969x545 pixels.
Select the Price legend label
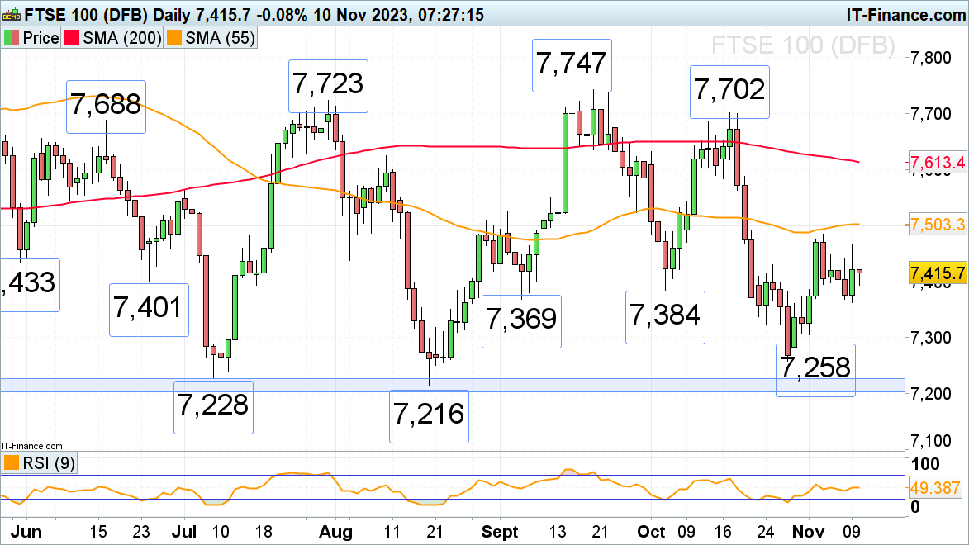click(x=40, y=38)
